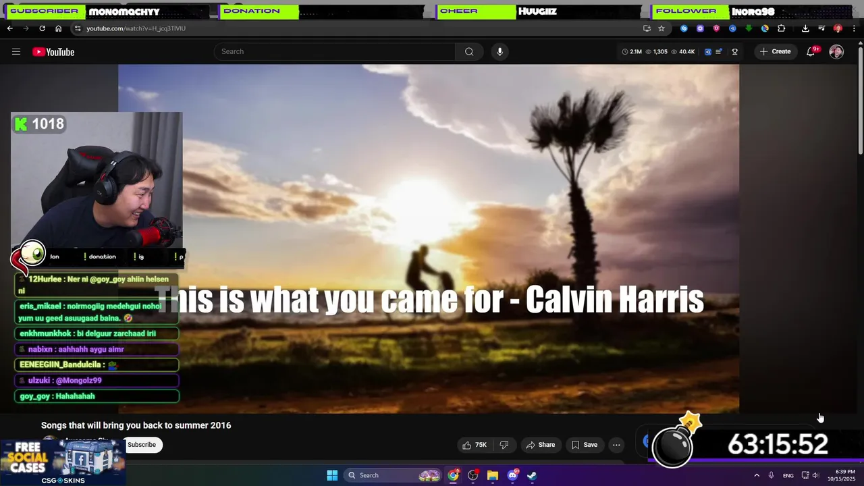Go back in browser history
The image size is (864, 486).
tap(9, 28)
